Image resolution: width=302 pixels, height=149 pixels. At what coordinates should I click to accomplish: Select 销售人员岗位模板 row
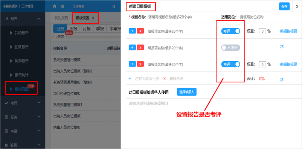[x=86, y=127]
